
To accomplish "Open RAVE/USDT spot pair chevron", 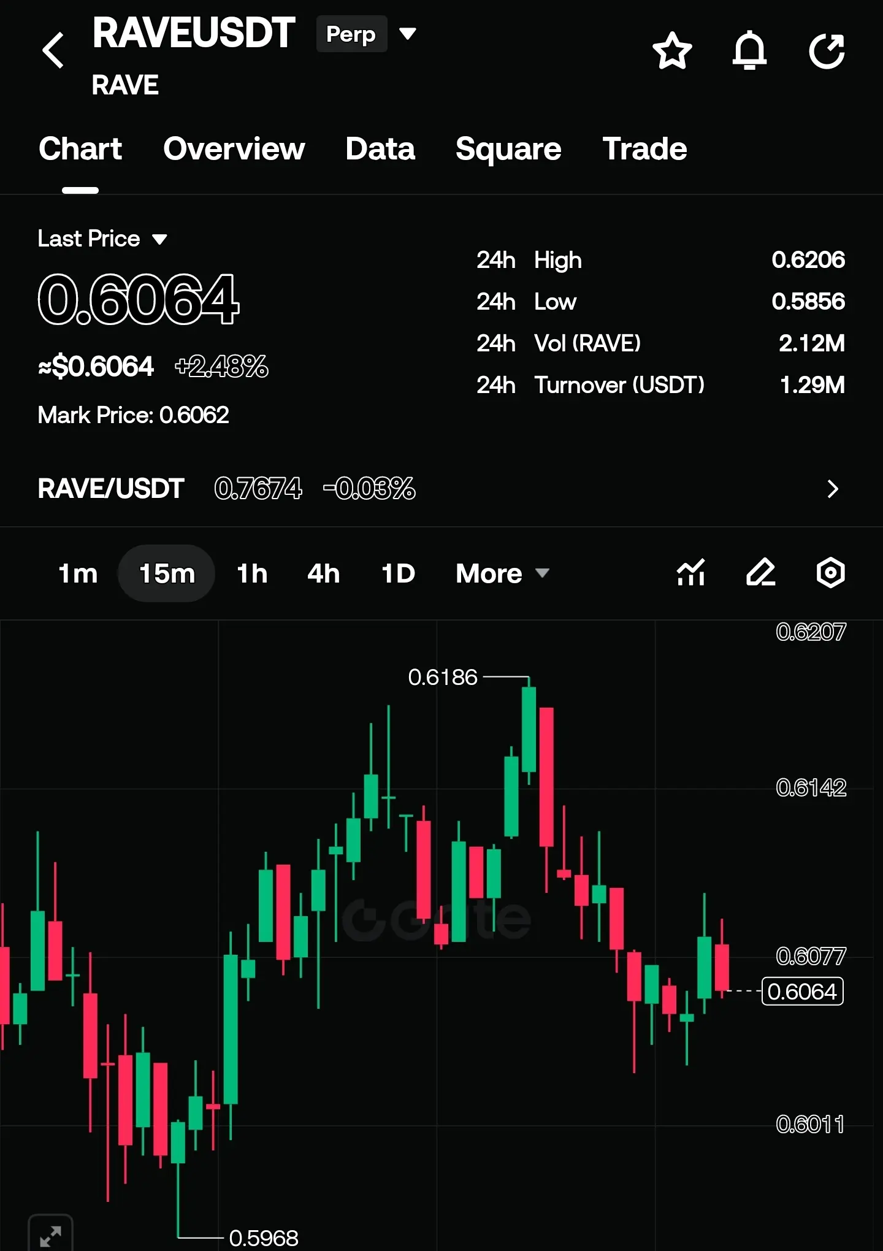I will (x=832, y=489).
